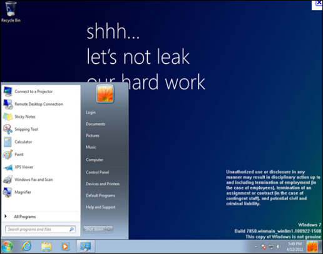Viewport: 323px width, 254px height.
Task: Open Computer from the Start menu
Action: pos(95,160)
